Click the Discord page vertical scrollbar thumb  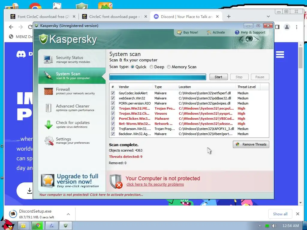tap(300, 58)
